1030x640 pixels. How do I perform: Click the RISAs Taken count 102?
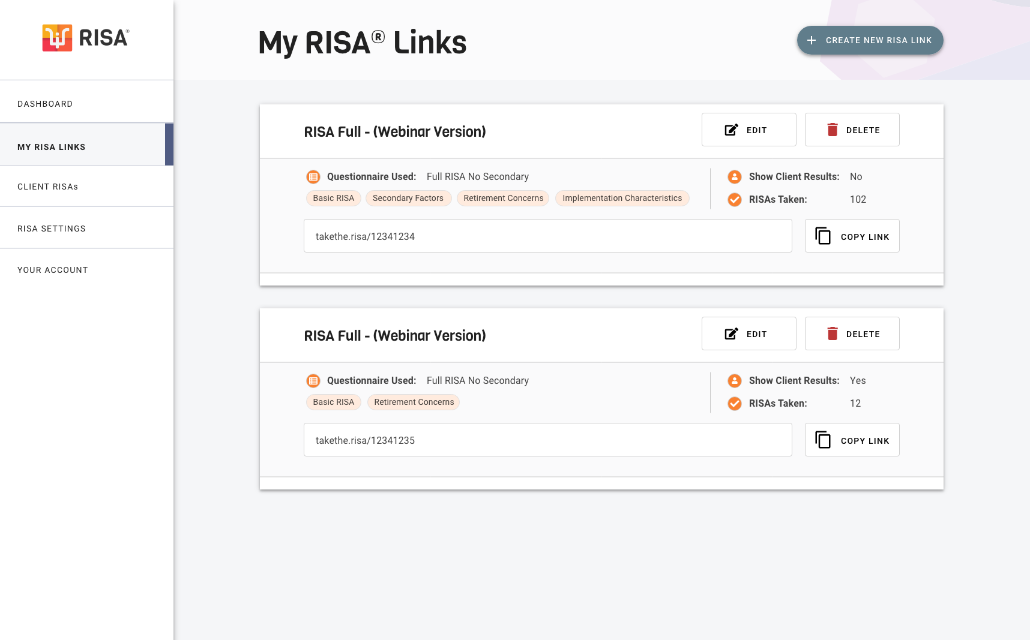(858, 200)
